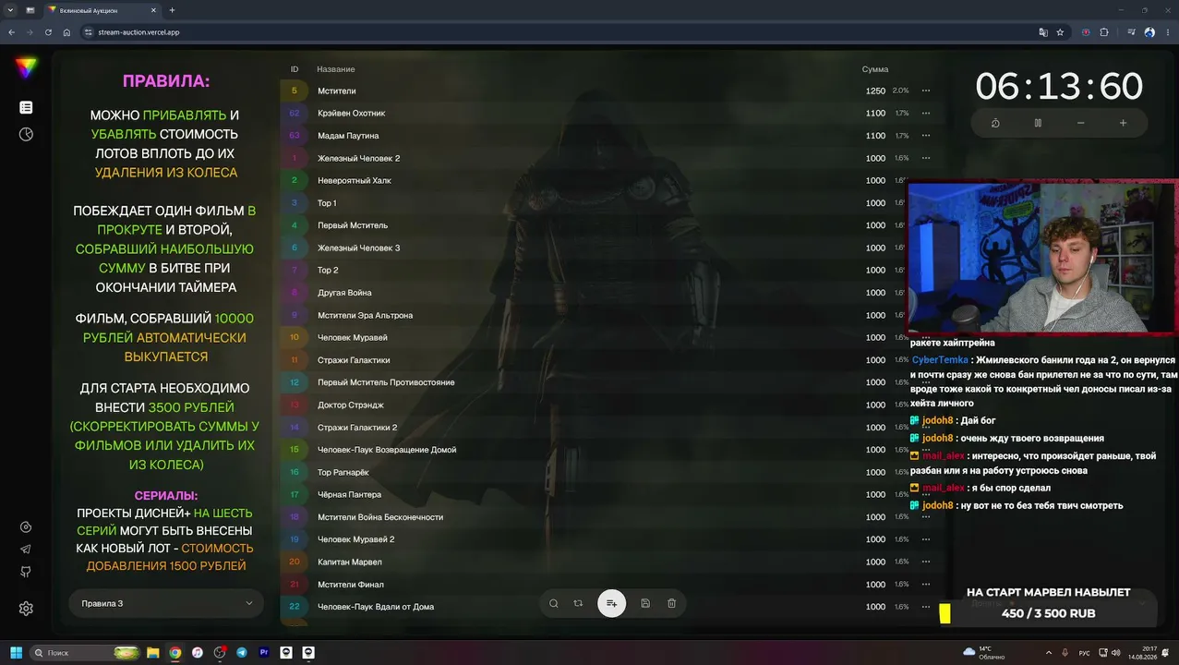Edit the Мстители lot name
This screenshot has height=665, width=1179.
click(337, 91)
